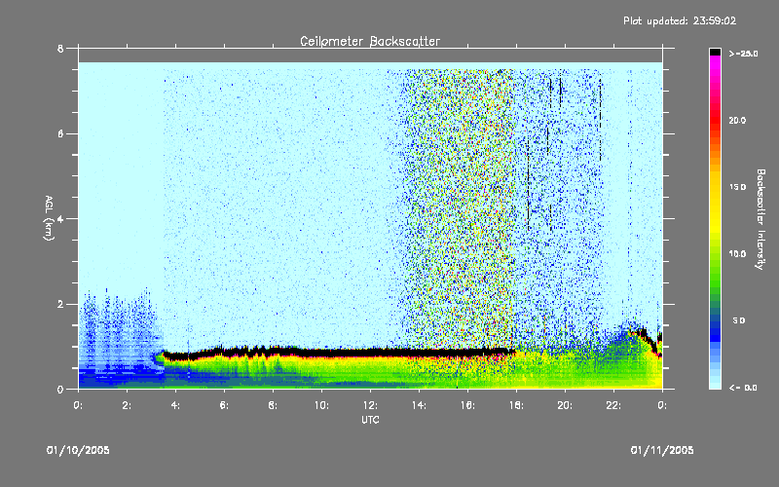Click the x-axis tick label 18:
This screenshot has width=779, height=487.
[516, 405]
